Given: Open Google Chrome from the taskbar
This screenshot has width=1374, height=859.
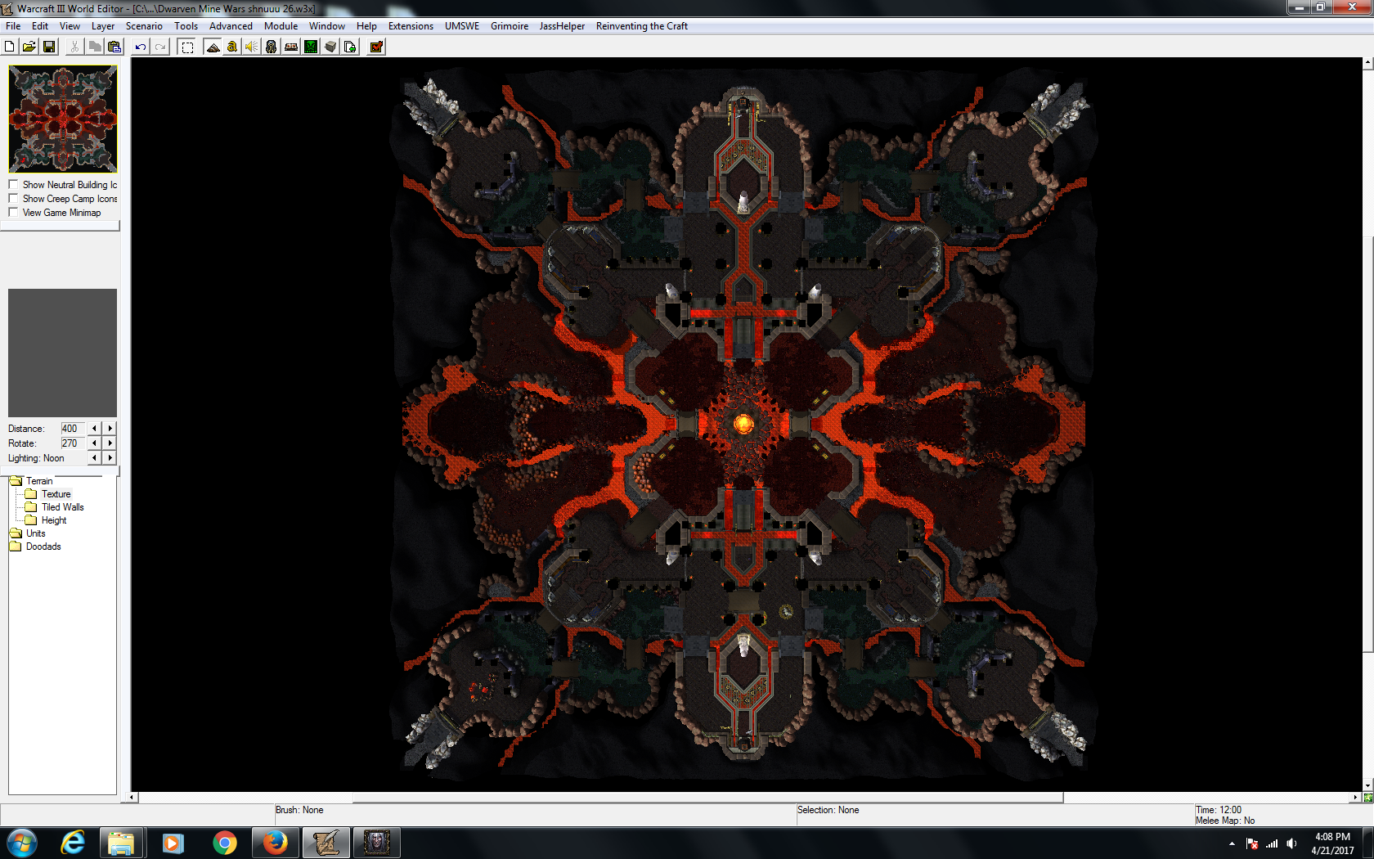Looking at the screenshot, I should (224, 843).
